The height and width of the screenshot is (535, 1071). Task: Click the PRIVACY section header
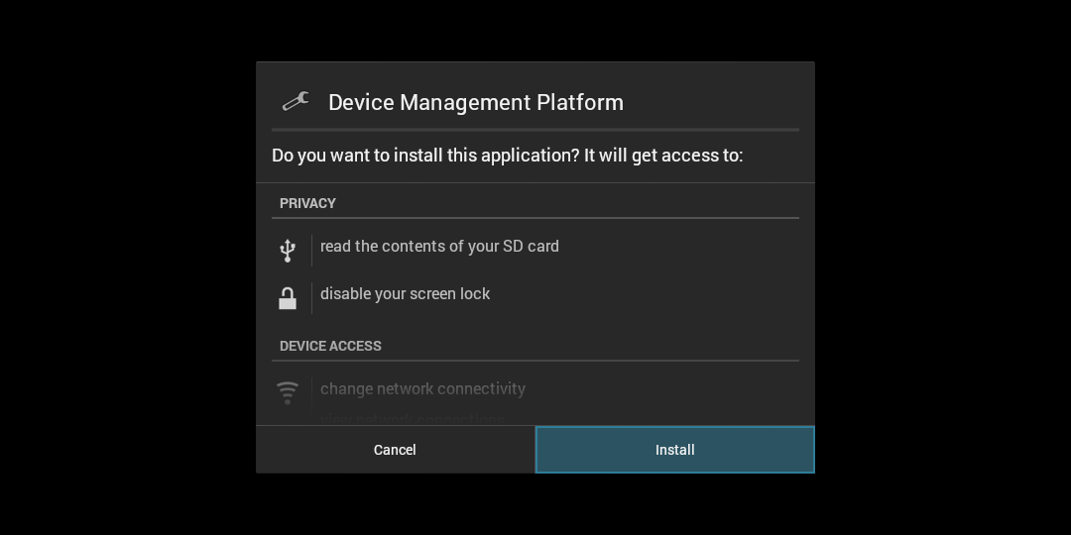[307, 203]
